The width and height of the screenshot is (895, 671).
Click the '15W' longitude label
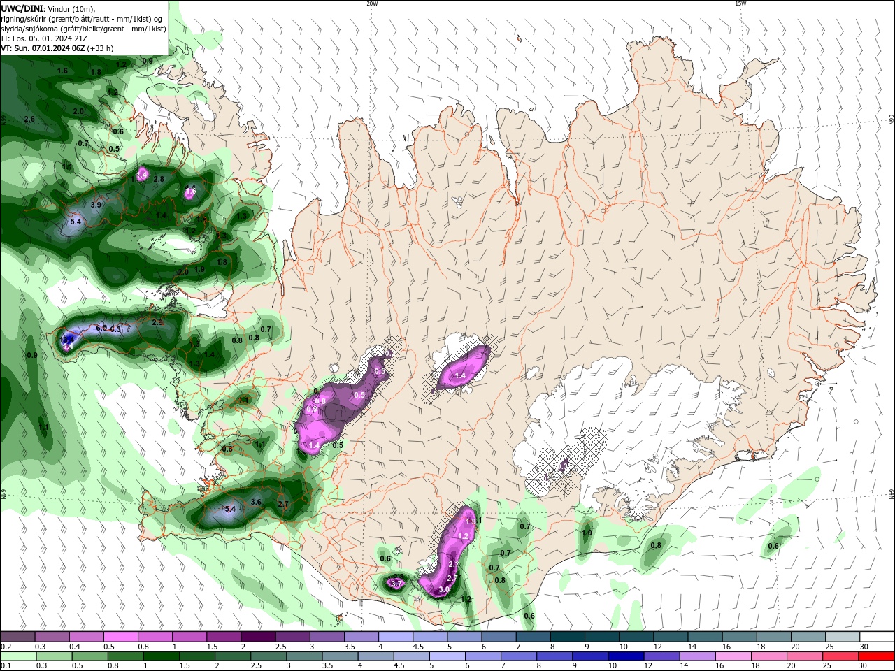coord(740,3)
